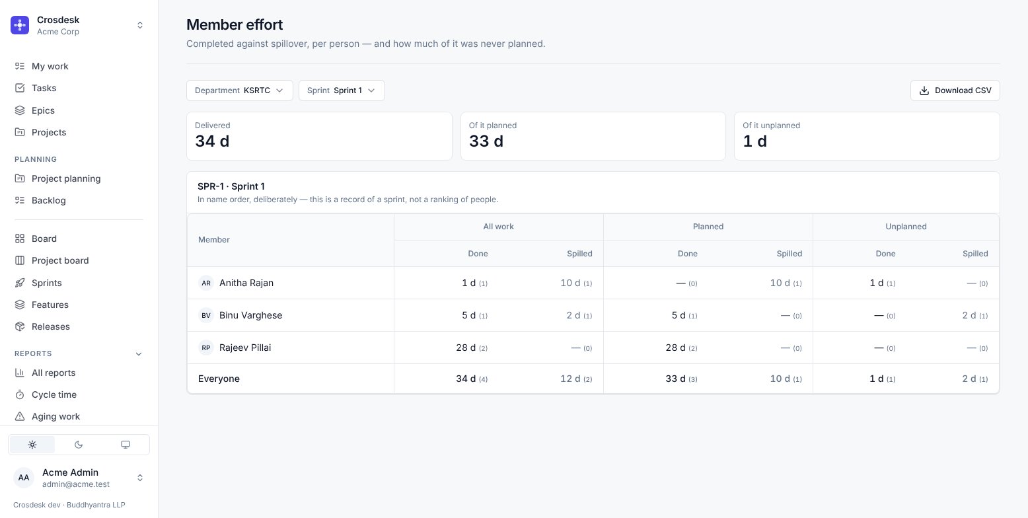The height and width of the screenshot is (518, 1028).
Task: Switch to light theme sun toggle
Action: [x=32, y=445]
